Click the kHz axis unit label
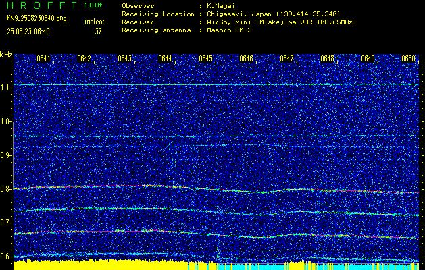The width and height of the screenshot is (425, 270). 6,55
